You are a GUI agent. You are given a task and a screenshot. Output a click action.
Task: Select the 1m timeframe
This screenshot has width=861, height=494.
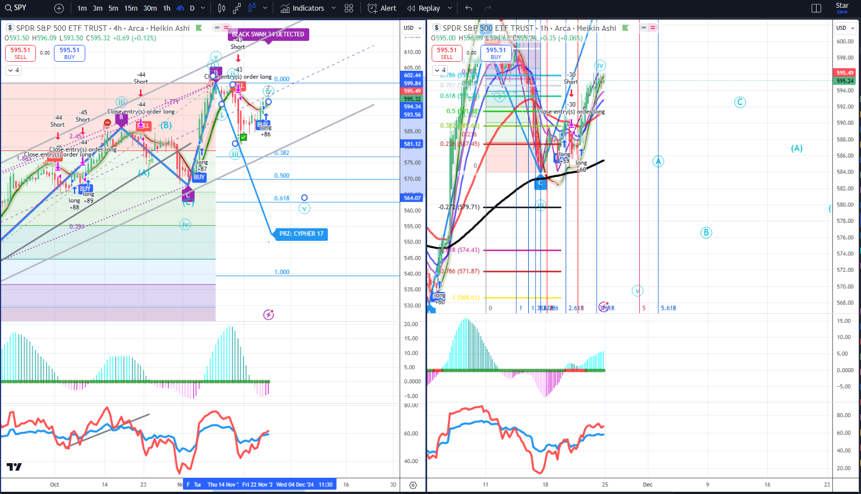(82, 8)
